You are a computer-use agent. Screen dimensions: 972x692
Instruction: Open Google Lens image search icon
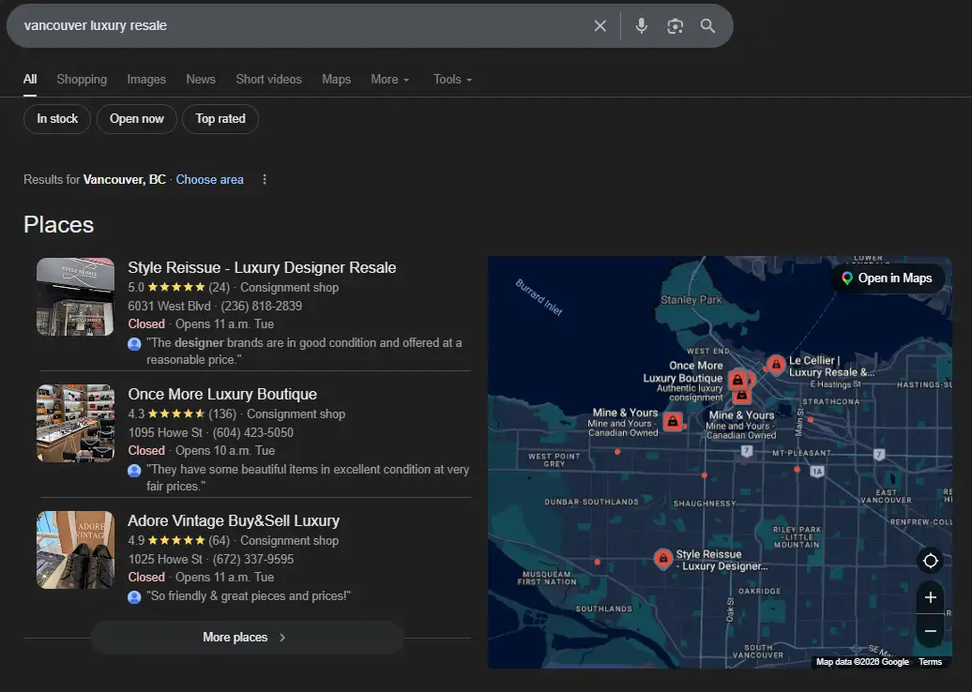pyautogui.click(x=675, y=26)
